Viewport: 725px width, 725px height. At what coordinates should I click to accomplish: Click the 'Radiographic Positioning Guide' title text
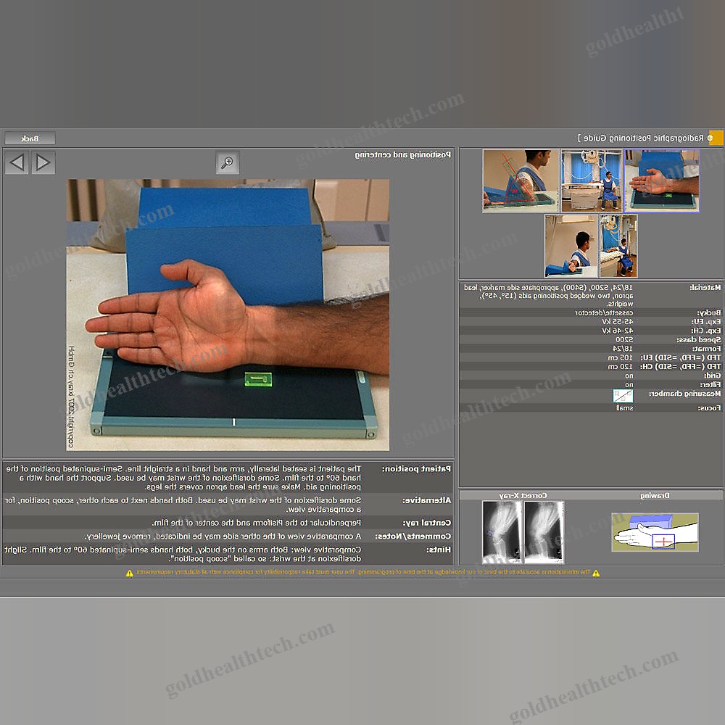click(644, 138)
